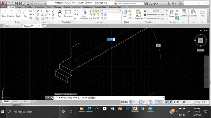This screenshot has width=211, height=118.
Task: Expand the Draw panel
Action: [18, 22]
